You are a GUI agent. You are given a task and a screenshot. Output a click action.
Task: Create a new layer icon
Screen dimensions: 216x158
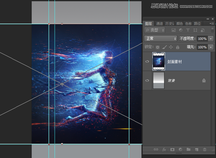197,149
